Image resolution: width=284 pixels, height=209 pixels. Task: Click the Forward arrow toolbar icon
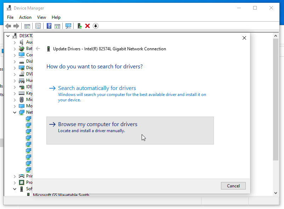(16, 26)
